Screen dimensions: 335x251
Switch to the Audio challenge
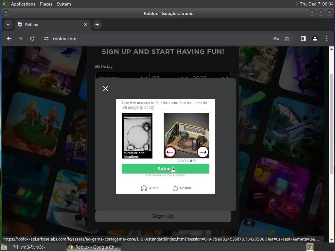tap(150, 188)
